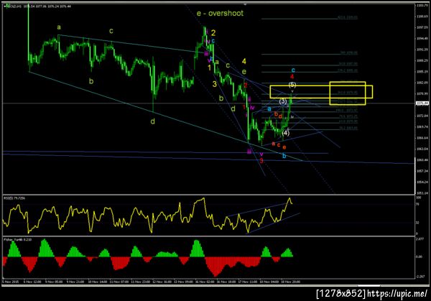Click the "5 Nov 2015" time axis label

(11, 282)
